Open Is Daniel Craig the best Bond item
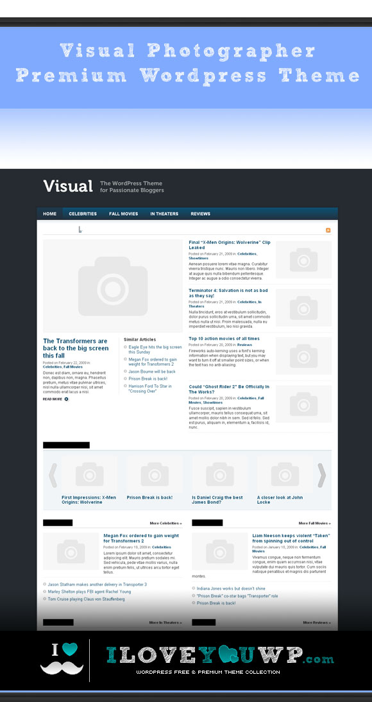This screenshot has height=702, width=372. tap(217, 500)
